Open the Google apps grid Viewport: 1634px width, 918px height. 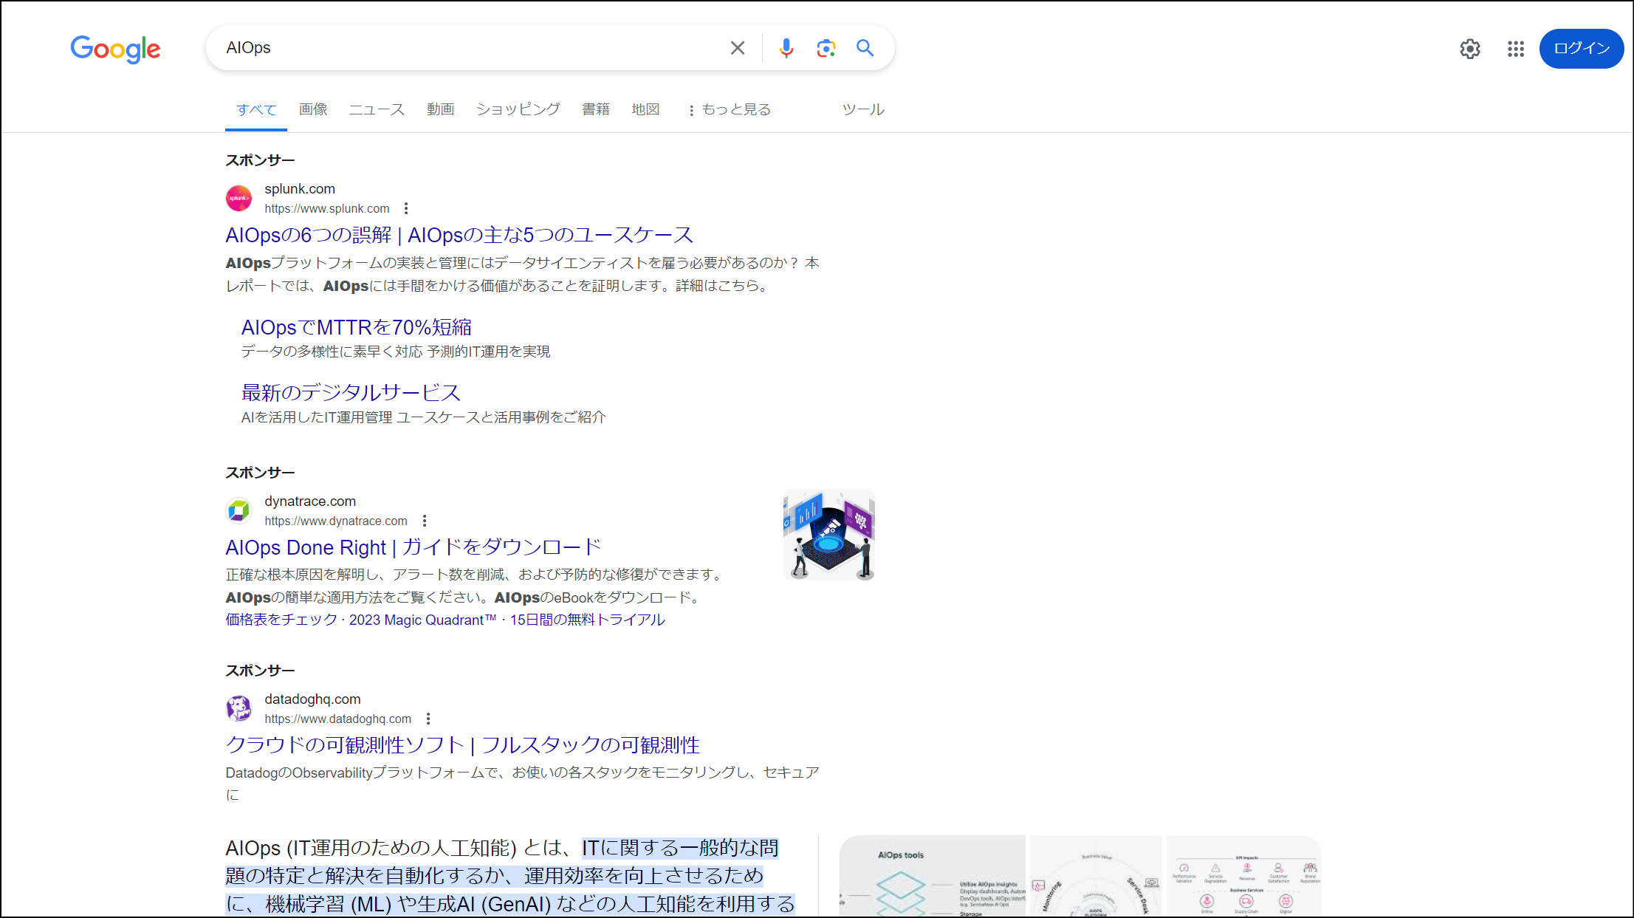coord(1514,49)
